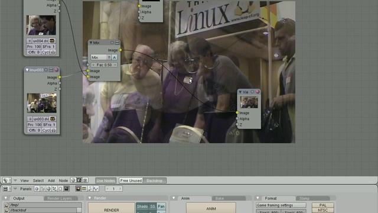The width and height of the screenshot is (378, 213).
Task: Open the node editor window type selector
Action: (6, 180)
